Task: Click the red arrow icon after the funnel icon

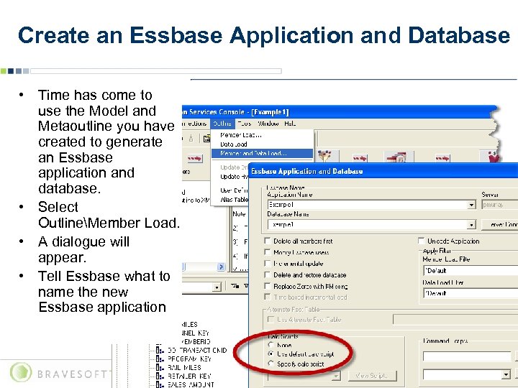Action: [x=360, y=158]
